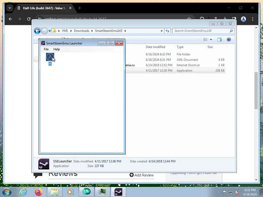Click the scroll down arrow of browser page
The height and width of the screenshot is (197, 263).
point(256,180)
